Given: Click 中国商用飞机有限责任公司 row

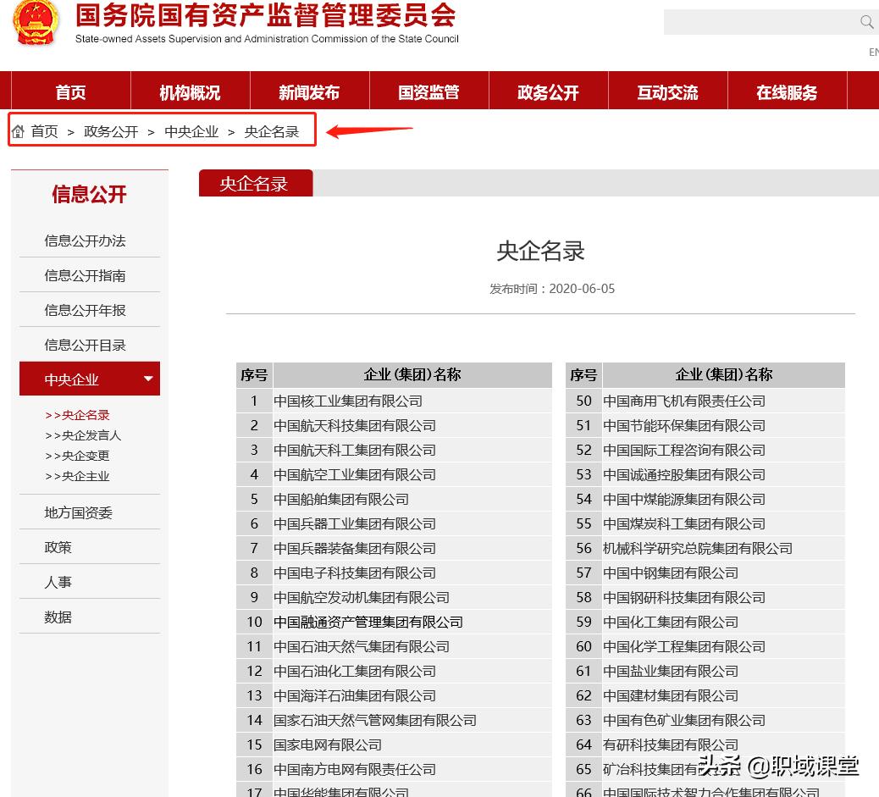Looking at the screenshot, I should pos(705,401).
